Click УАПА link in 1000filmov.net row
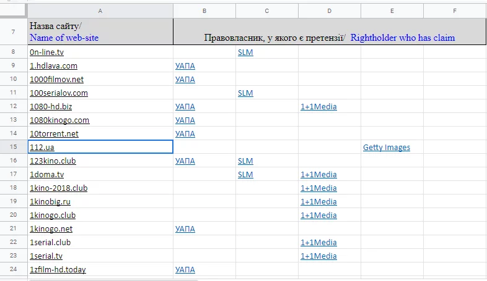The image size is (487, 281). pos(185,80)
